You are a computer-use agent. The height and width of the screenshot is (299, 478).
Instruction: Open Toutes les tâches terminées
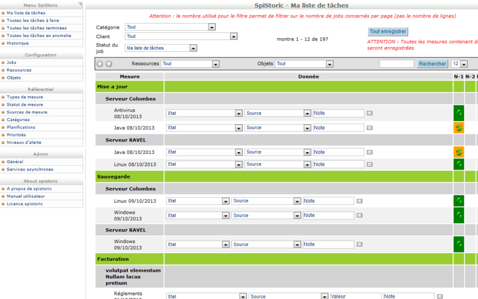point(36,28)
